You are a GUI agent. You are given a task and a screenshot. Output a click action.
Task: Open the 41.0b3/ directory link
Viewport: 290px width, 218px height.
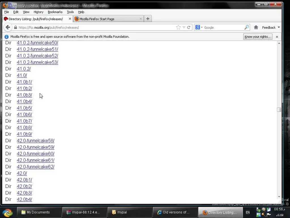24,95
